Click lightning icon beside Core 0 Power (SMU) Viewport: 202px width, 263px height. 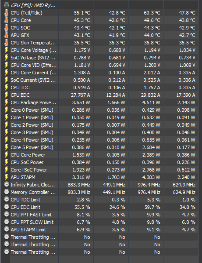pyautogui.click(x=6, y=110)
